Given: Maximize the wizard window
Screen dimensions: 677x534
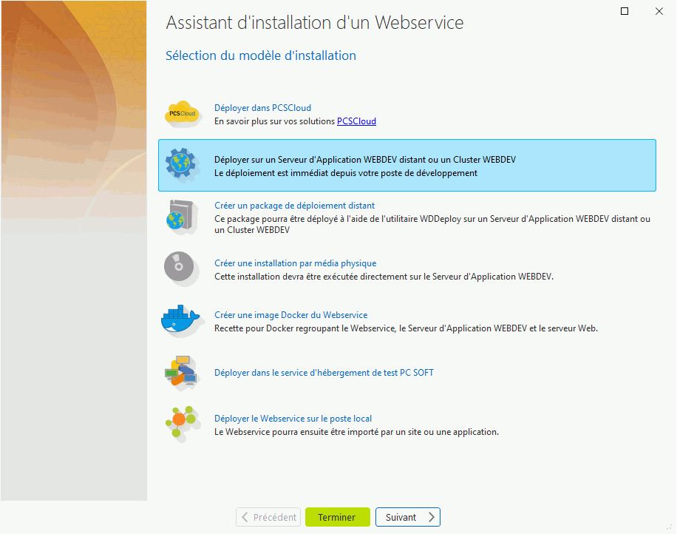Looking at the screenshot, I should click(x=625, y=11).
